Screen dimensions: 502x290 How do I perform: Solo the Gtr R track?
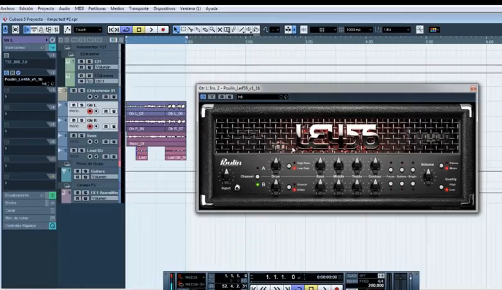click(82, 120)
